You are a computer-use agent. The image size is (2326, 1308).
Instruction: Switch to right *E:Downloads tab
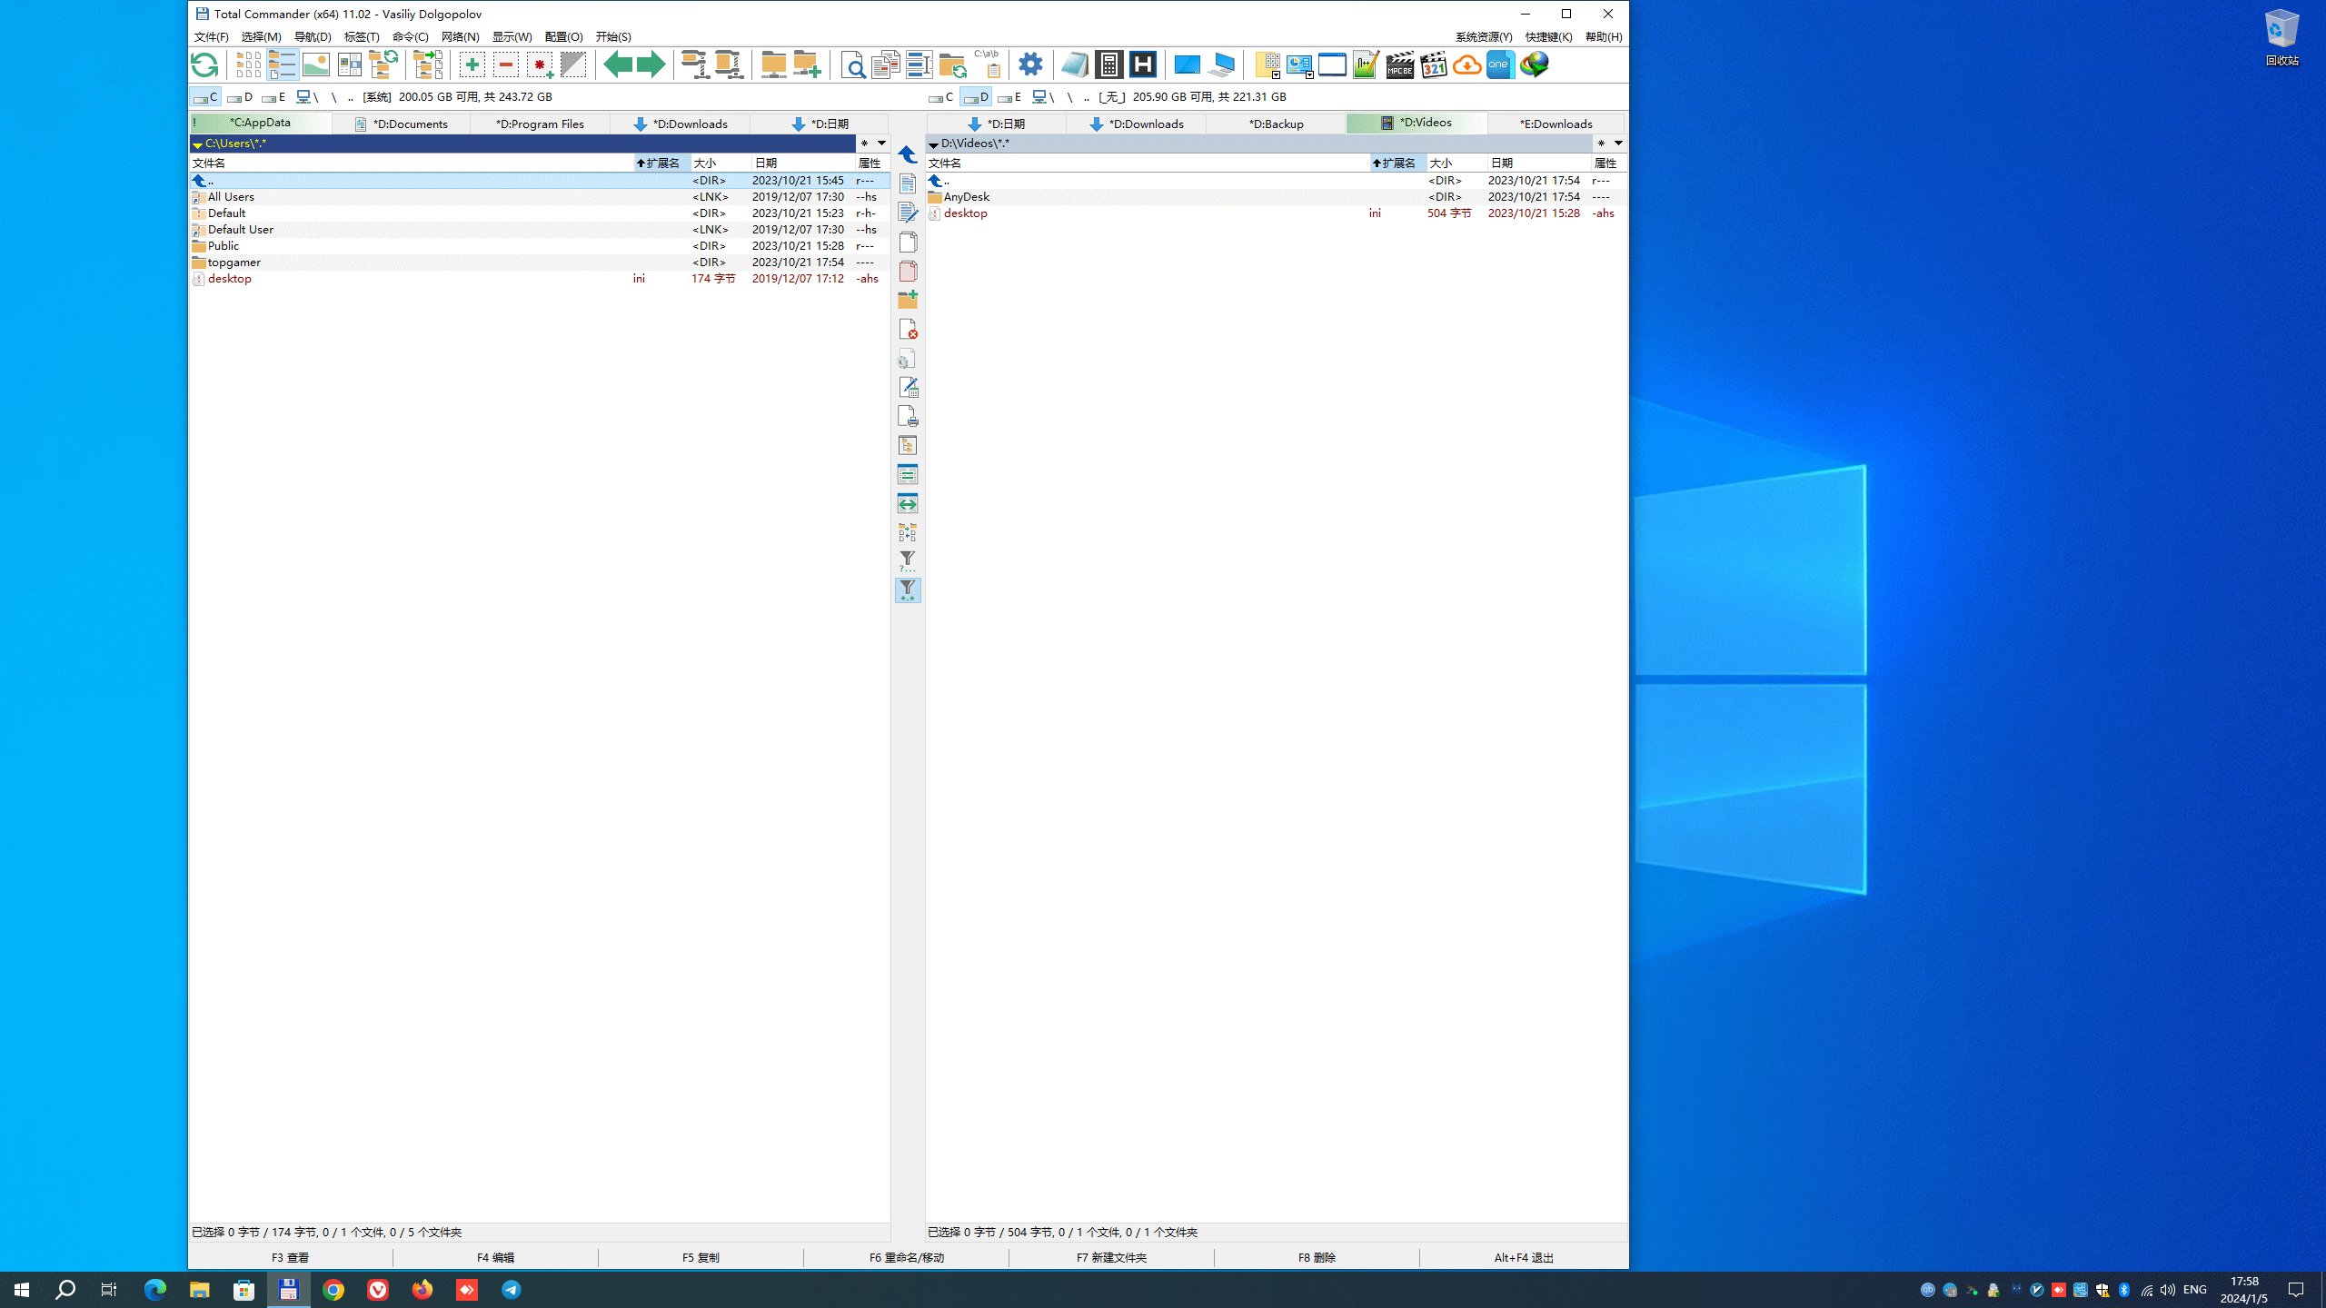[x=1556, y=124]
